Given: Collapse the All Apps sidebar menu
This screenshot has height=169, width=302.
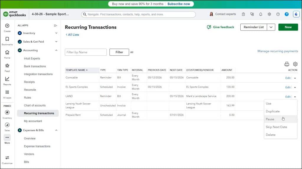Looking at the screenshot, I should pyautogui.click(x=55, y=26).
